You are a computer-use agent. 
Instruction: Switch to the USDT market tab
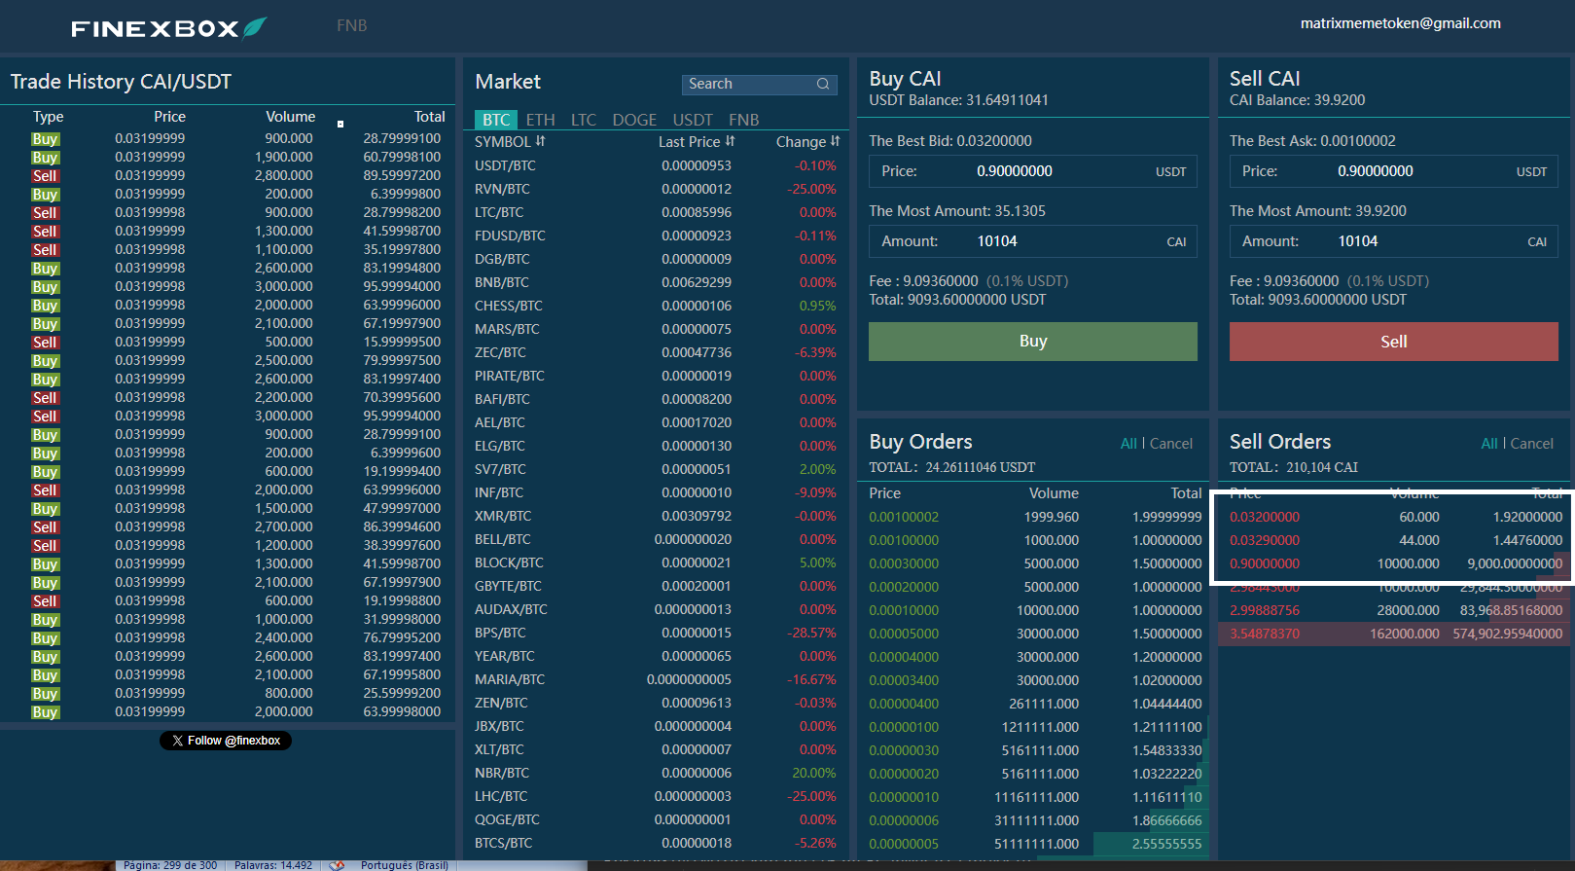pos(693,120)
